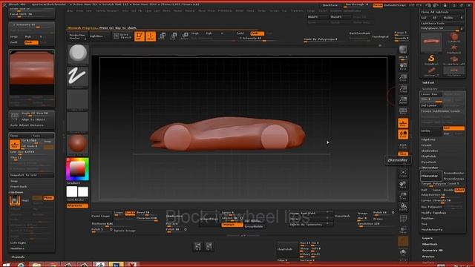Click the PolyF polyframe icon
This screenshot has height=267, width=475.
tap(403, 219)
